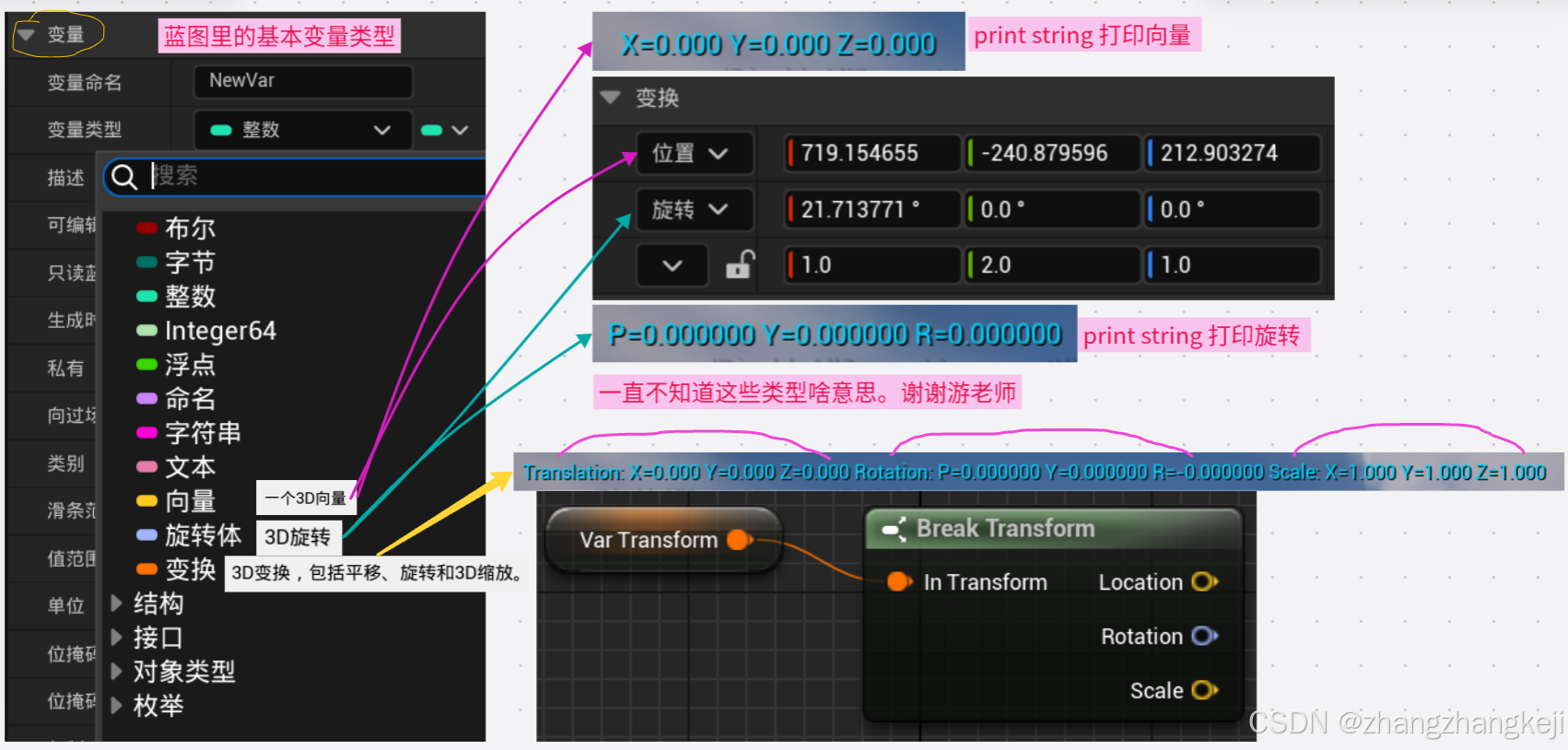1568x750 pixels.
Task: Click the 私有 property label
Action: (65, 369)
